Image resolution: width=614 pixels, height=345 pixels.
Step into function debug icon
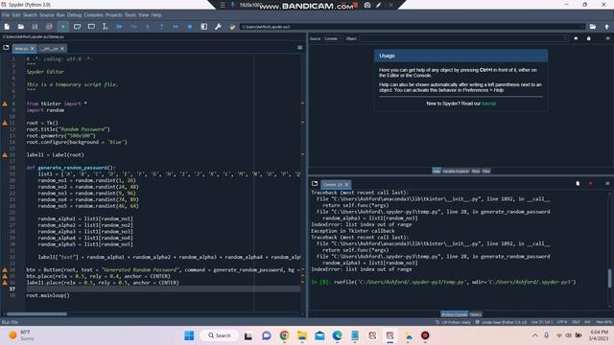148,27
